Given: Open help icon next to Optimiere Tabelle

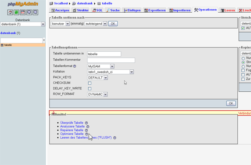Looking at the screenshot, I should click(x=86, y=134).
